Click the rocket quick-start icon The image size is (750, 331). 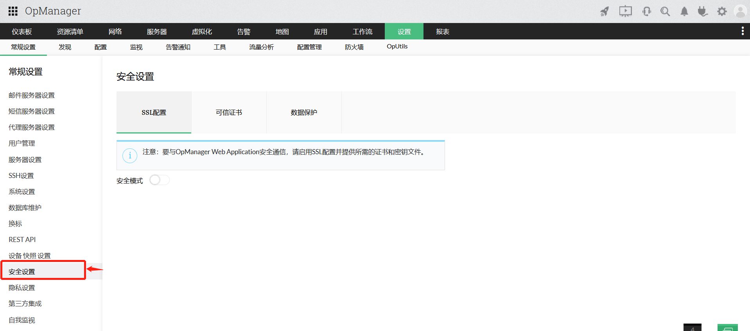605,11
